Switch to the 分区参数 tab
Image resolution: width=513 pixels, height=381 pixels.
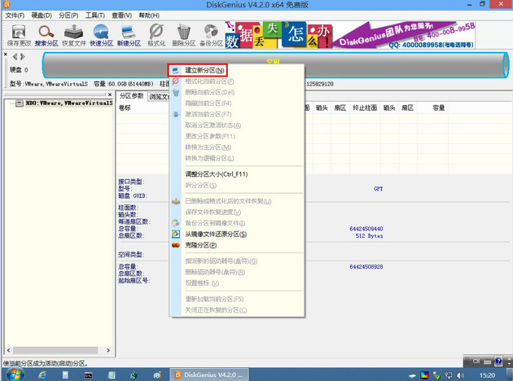[x=131, y=96]
